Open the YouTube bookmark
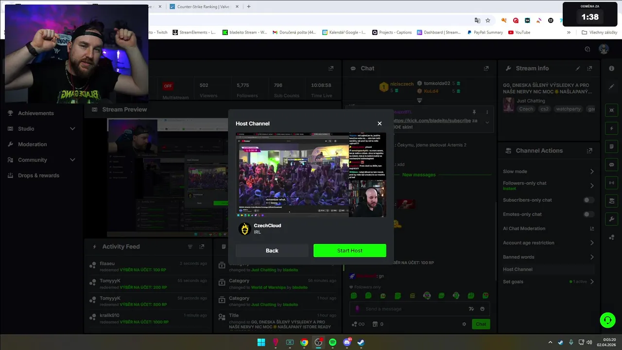622x350 pixels. [519, 33]
